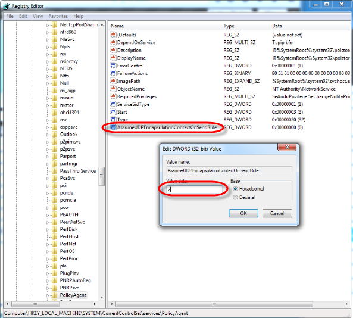Click the PolicyAgent folder icon
This screenshot has width=353, height=318.
(x=54, y=295)
